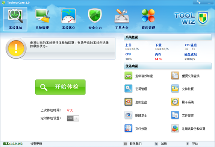Click the 加粉 follow link
The height and width of the screenshot is (147, 215).
(x=164, y=144)
